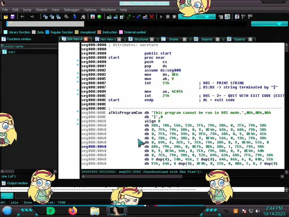
Task: Click the Python console button
Action: 7,196
